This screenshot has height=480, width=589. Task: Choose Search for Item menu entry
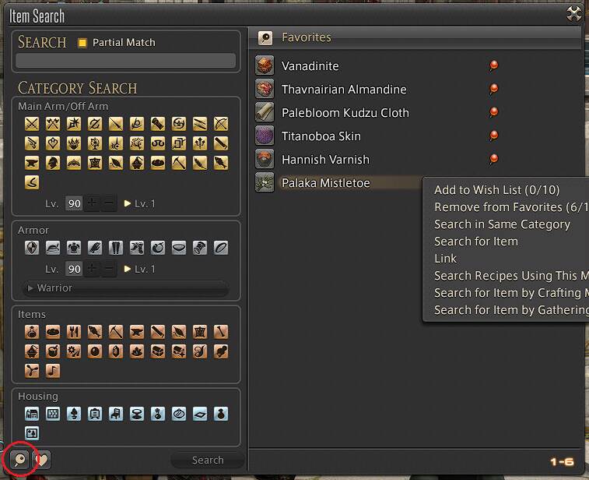[476, 242]
